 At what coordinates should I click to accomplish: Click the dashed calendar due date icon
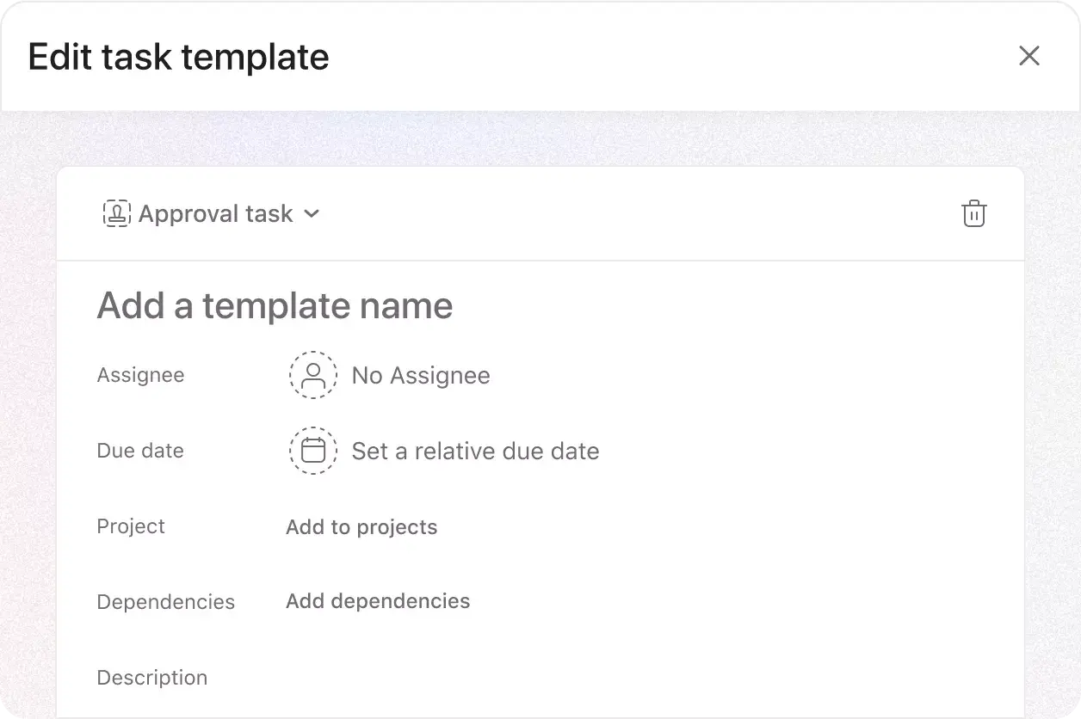[x=313, y=451]
